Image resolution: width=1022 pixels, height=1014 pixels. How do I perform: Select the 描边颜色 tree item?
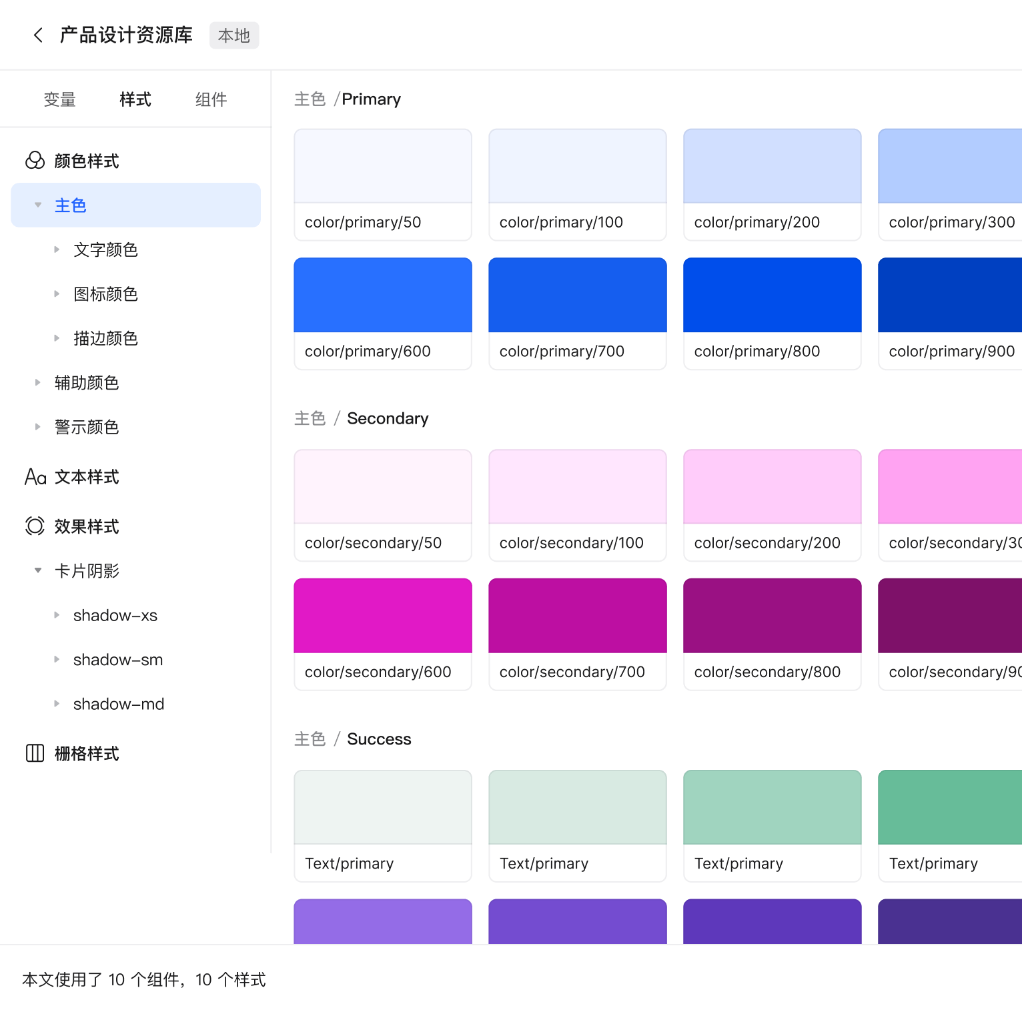coord(105,338)
